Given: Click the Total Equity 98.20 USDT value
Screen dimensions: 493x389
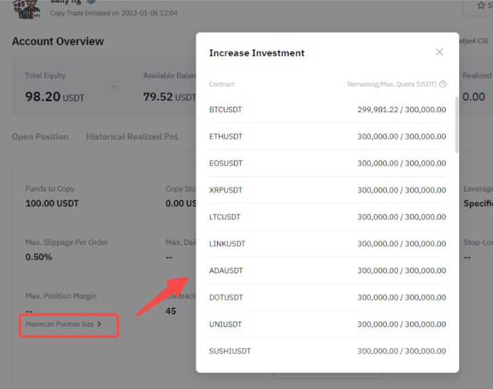Looking at the screenshot, I should tap(54, 97).
